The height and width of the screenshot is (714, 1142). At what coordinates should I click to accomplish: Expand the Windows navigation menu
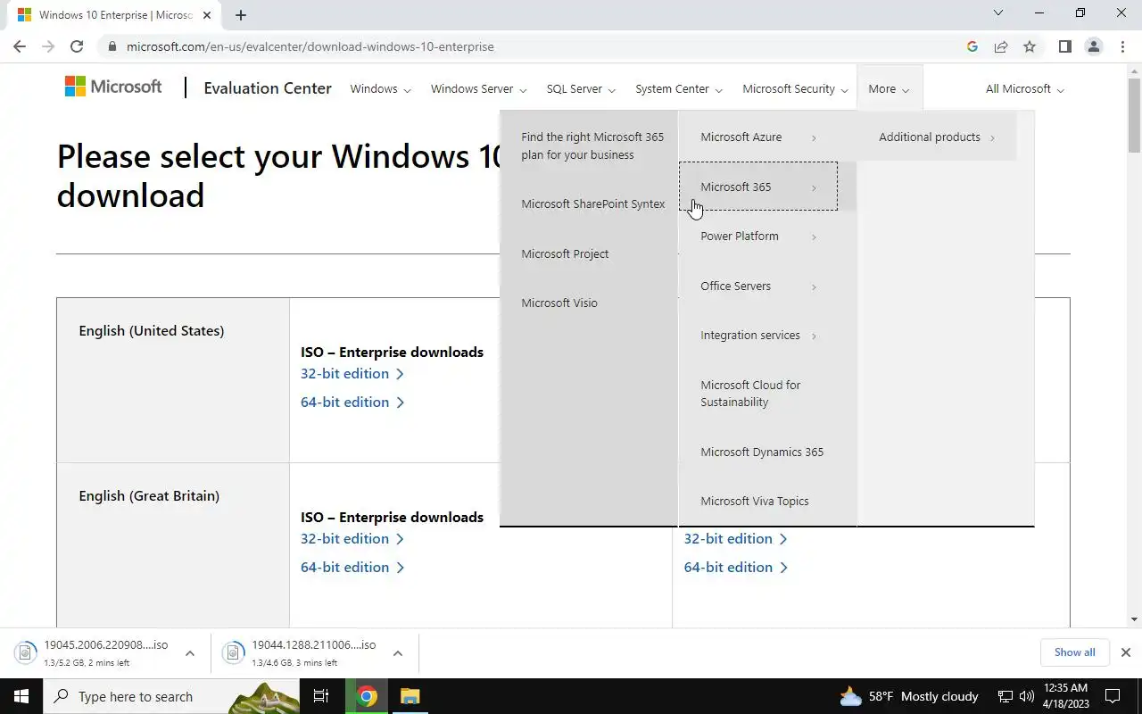coord(380,88)
